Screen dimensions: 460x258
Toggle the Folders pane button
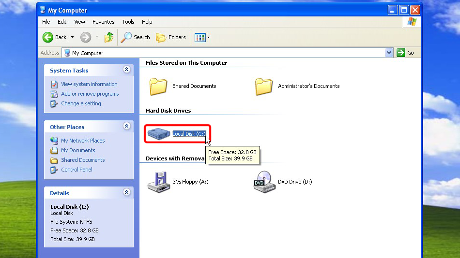(171, 37)
